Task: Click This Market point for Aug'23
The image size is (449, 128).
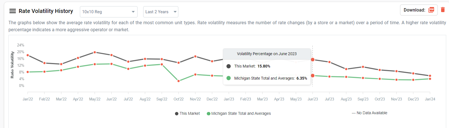Action: [x=346, y=69]
